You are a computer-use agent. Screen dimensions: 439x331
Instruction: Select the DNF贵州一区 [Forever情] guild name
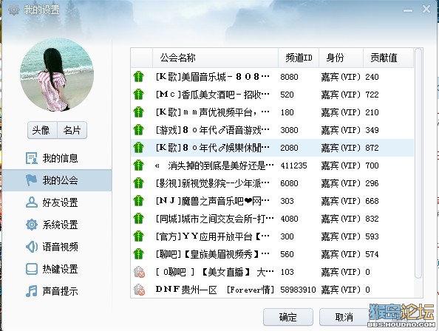pyautogui.click(x=214, y=290)
